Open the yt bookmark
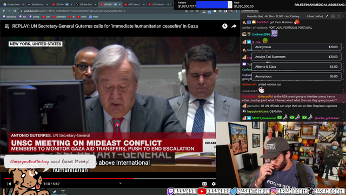 pyautogui.click(x=72, y=17)
